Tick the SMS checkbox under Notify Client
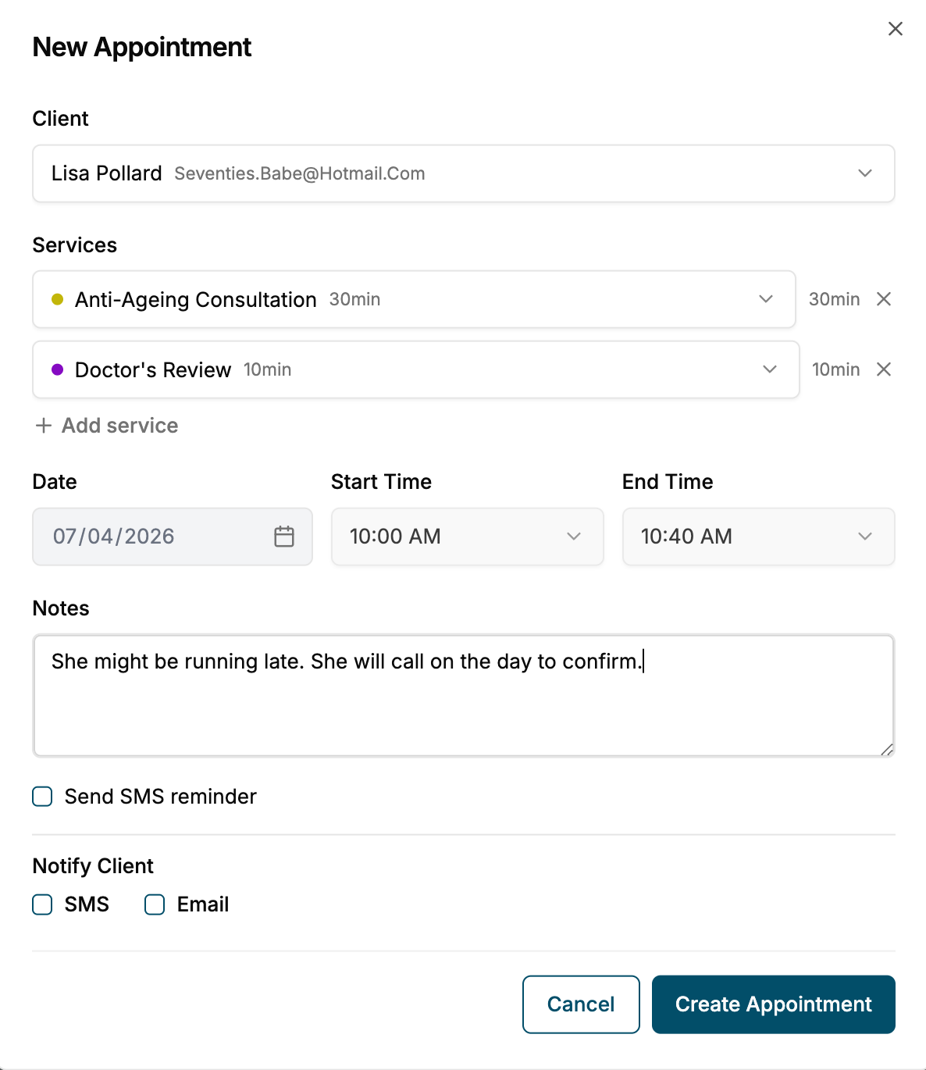Viewport: 926px width, 1070px height. coord(42,904)
